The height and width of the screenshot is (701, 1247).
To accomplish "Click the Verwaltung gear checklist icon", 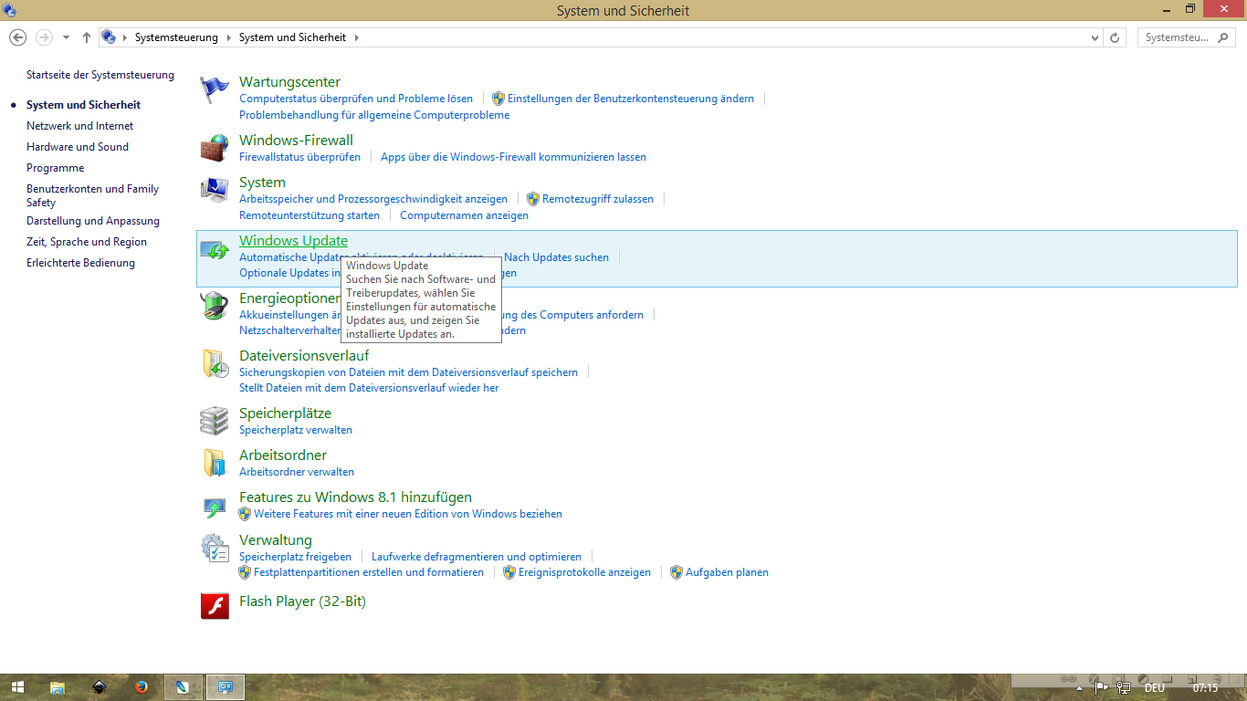I will click(x=215, y=548).
